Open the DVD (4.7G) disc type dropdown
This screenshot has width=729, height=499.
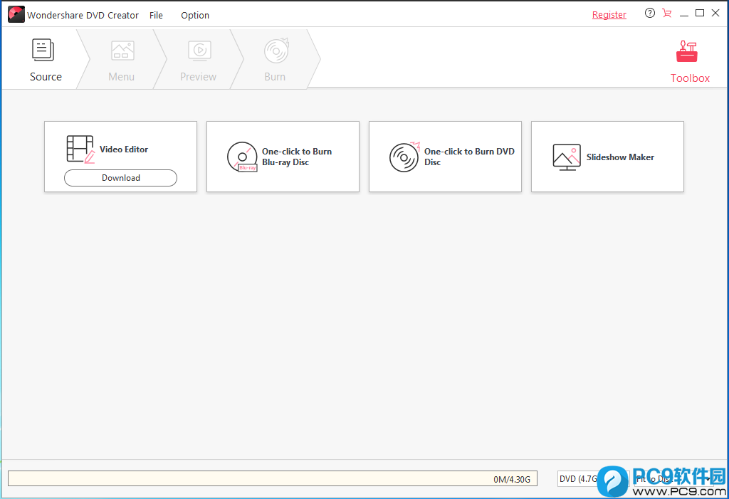pos(593,478)
